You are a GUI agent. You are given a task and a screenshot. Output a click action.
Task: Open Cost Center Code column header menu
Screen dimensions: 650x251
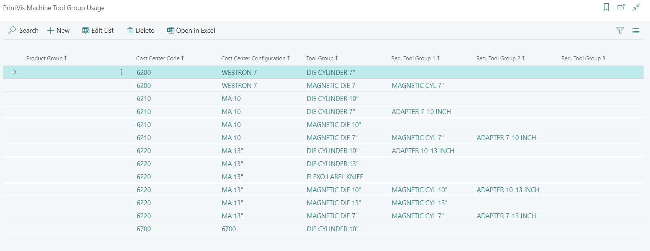click(x=158, y=58)
